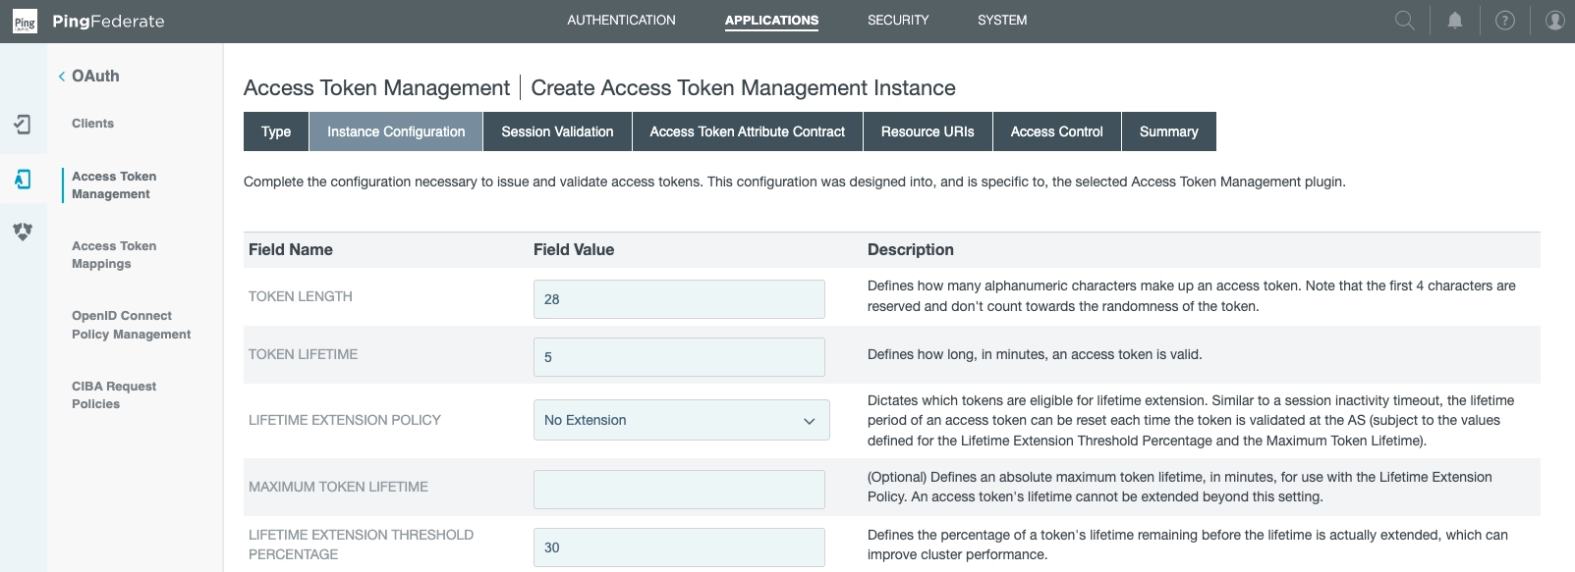Open the search magnifier icon
1575x572 pixels.
1405,21
